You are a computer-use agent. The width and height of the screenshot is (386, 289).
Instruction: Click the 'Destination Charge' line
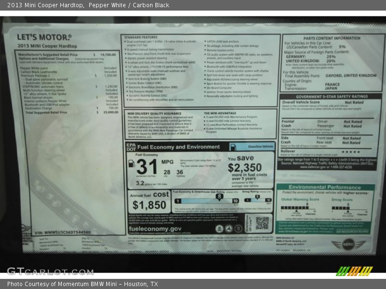coord(39,108)
